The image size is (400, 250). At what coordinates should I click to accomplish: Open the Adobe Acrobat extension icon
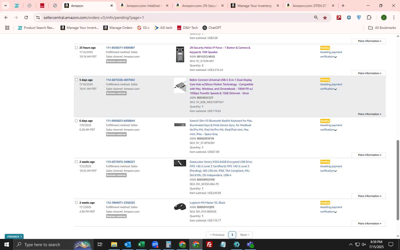(x=339, y=17)
